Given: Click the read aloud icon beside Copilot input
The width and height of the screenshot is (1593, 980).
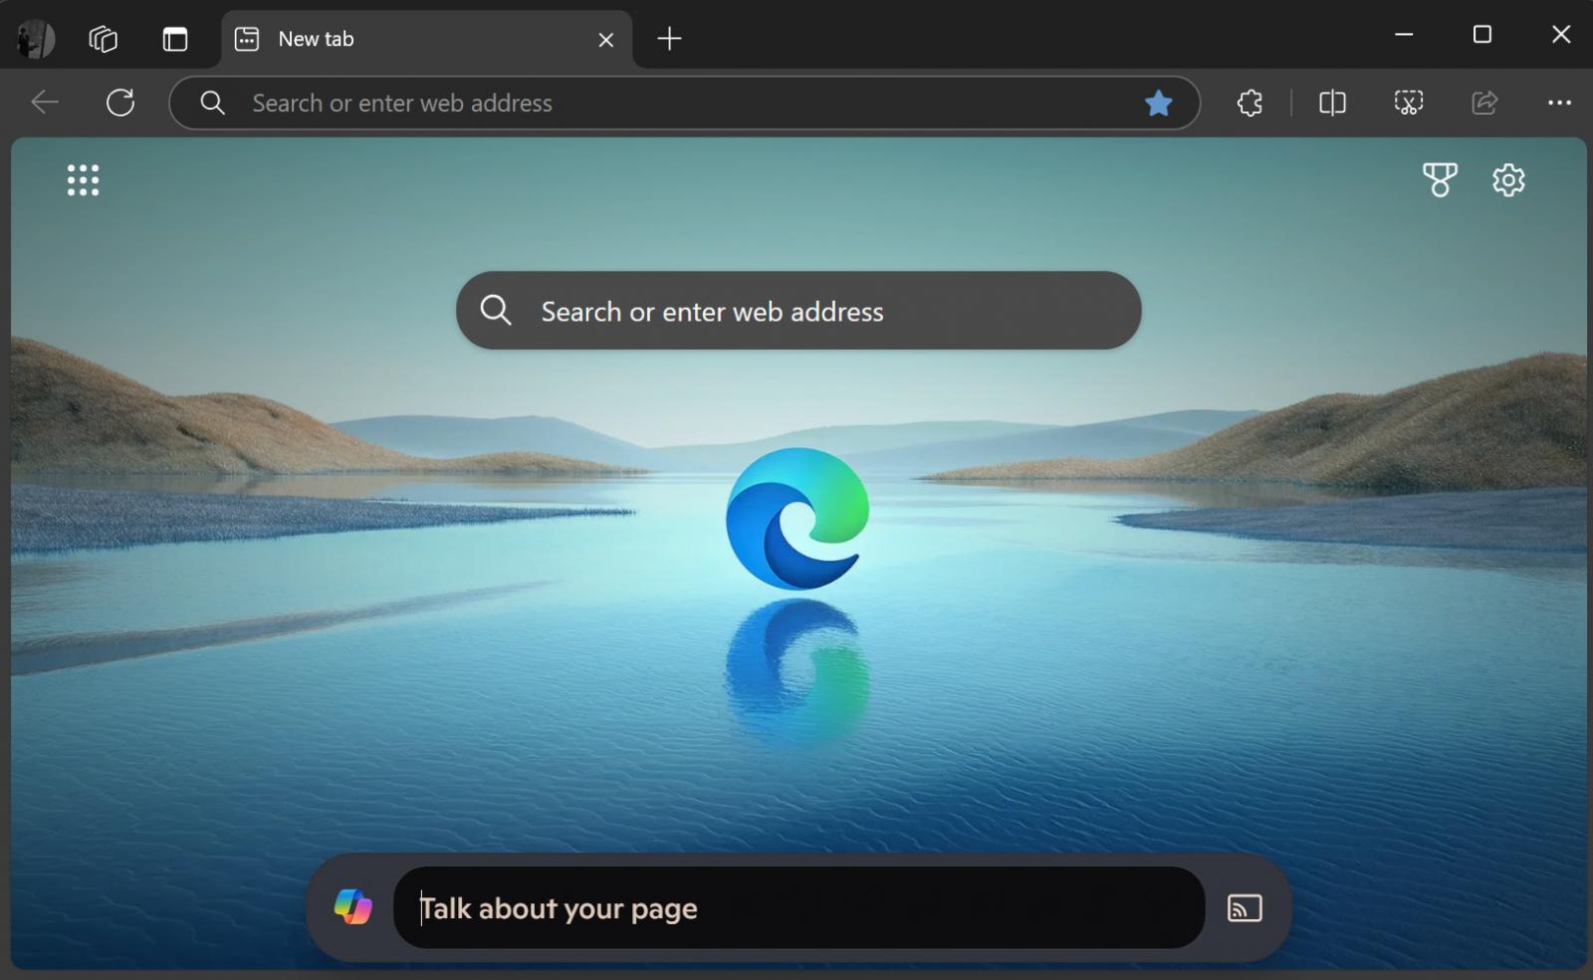Looking at the screenshot, I should point(1245,907).
